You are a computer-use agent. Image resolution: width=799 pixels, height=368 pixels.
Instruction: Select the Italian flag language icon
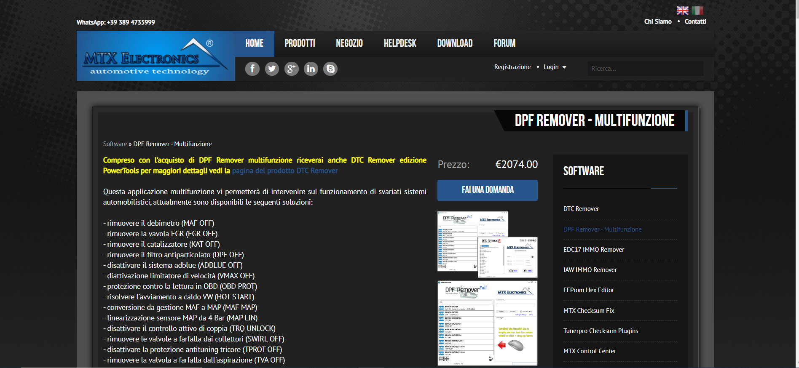click(x=697, y=11)
